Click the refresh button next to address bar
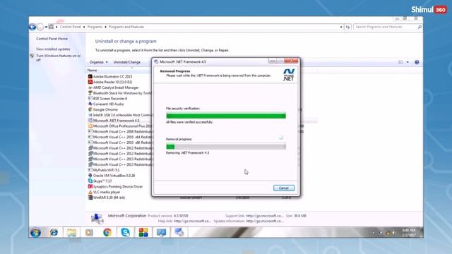This screenshot has width=452, height=254. coord(347,27)
